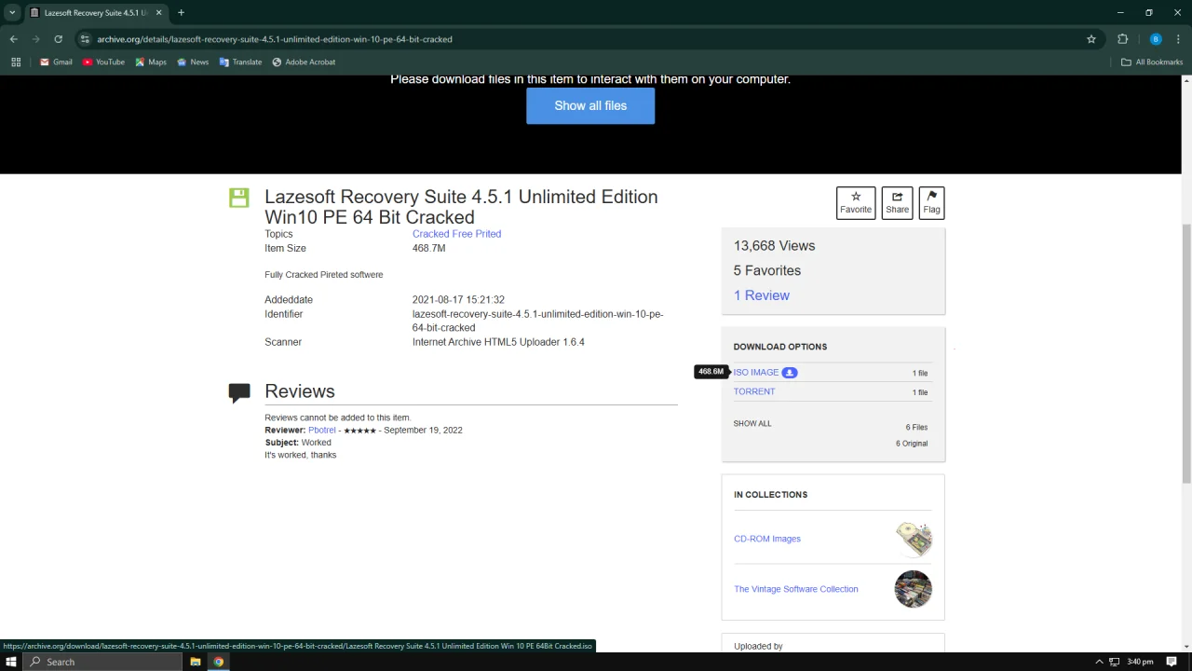Click the taskbar Search box

[x=102, y=662]
